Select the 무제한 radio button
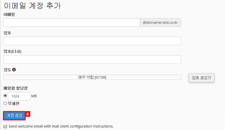The height and width of the screenshot is (130, 225). [x=5, y=103]
